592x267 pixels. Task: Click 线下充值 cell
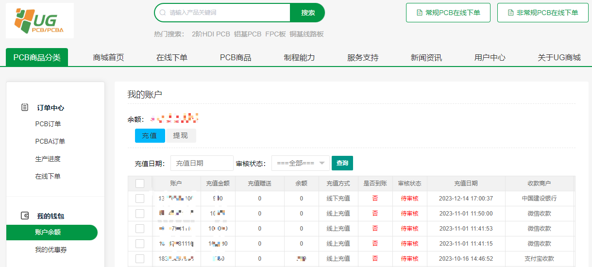pyautogui.click(x=338, y=199)
